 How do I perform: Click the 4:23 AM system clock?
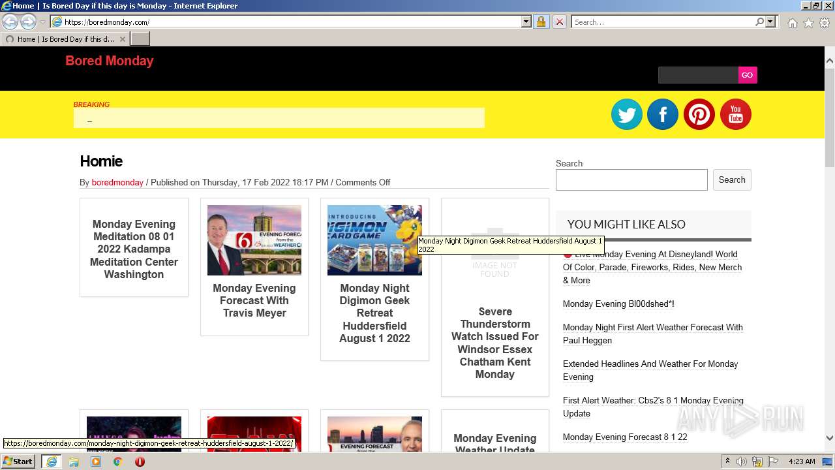coord(802,462)
